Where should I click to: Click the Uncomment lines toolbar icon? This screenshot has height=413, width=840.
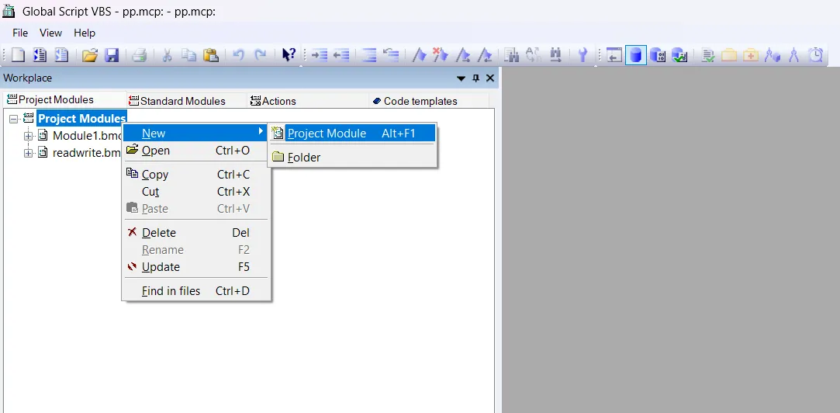[391, 54]
